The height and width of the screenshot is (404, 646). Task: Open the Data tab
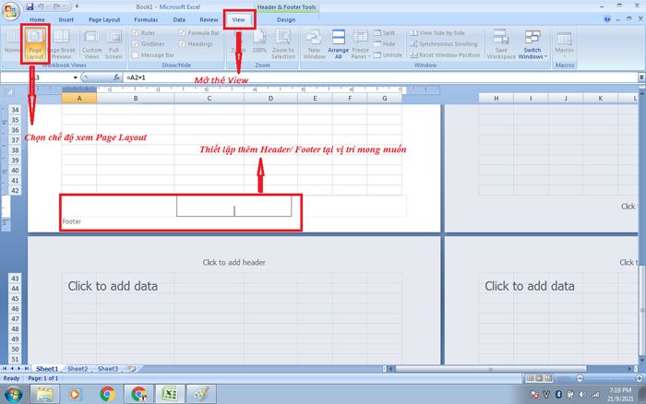179,19
